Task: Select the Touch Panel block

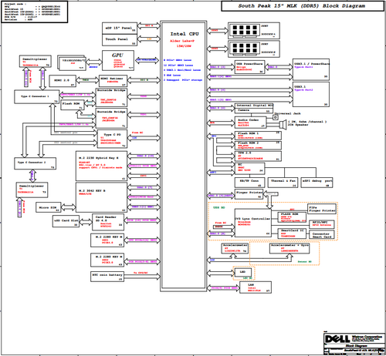Action: (x=120, y=40)
